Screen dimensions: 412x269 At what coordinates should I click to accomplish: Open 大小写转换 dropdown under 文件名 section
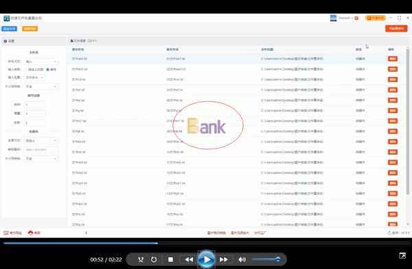pyautogui.click(x=41, y=86)
